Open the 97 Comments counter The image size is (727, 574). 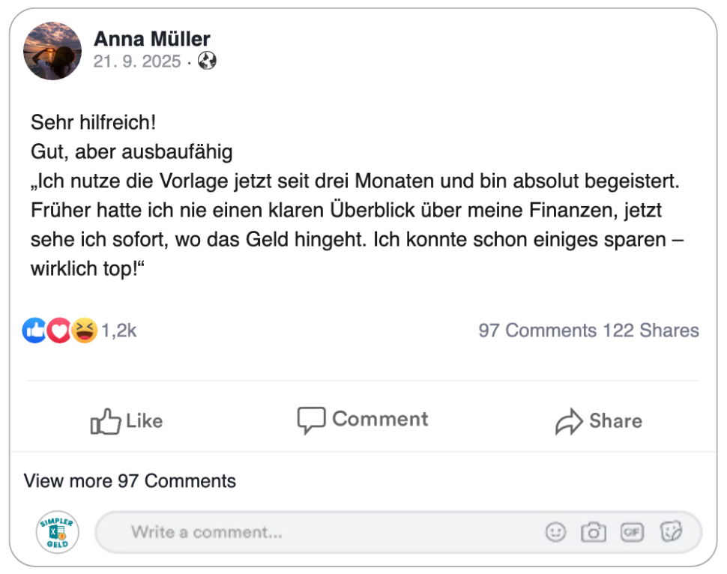[x=537, y=330]
